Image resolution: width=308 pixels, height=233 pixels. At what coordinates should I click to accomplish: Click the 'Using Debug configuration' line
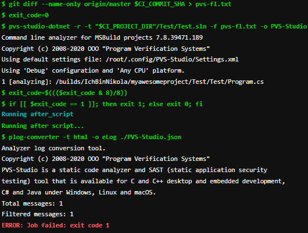[x=93, y=70]
